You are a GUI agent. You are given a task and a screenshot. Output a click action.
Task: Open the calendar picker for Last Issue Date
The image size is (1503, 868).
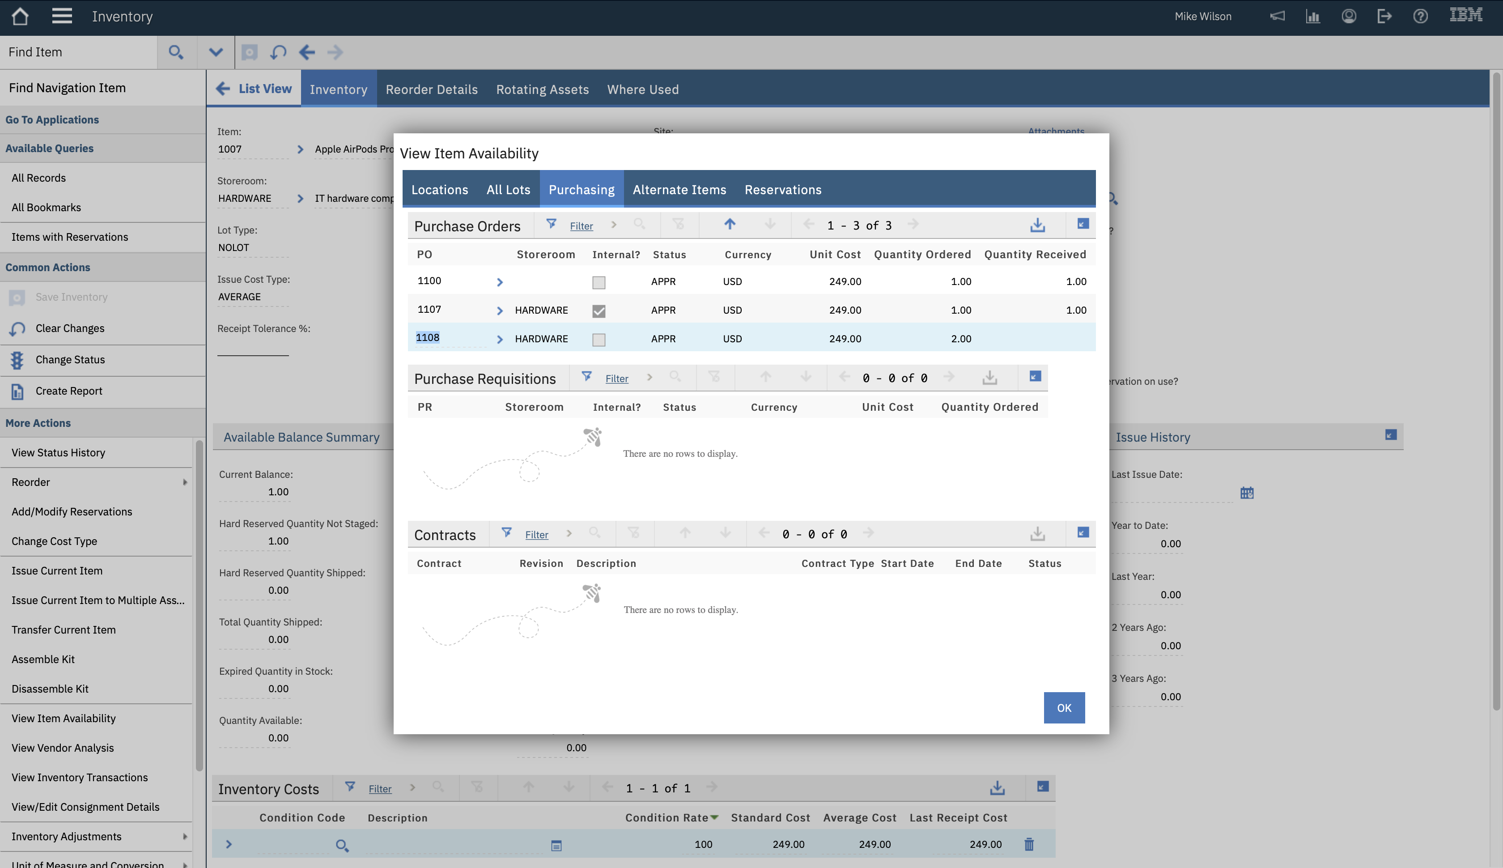(1247, 493)
